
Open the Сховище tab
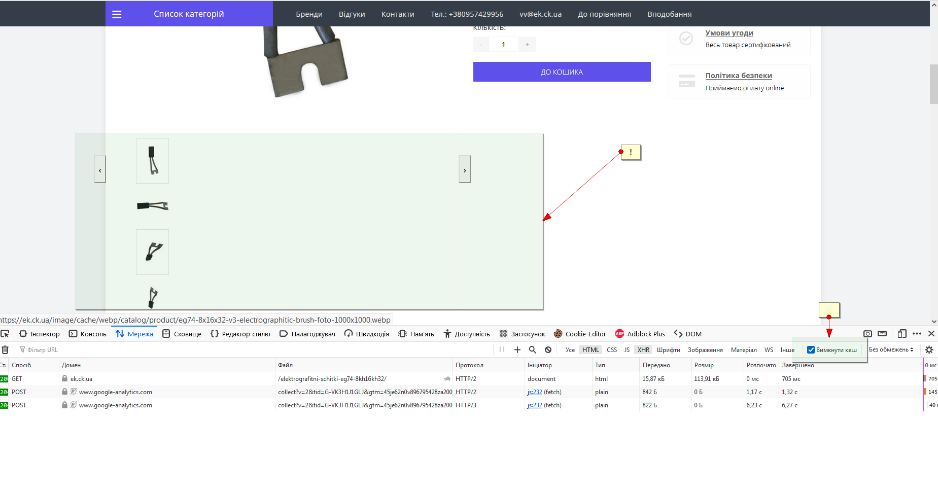pyautogui.click(x=182, y=334)
